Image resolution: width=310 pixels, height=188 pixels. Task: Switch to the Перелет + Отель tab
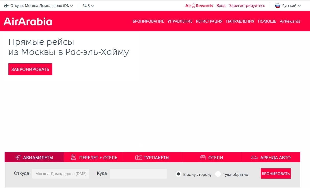(94, 157)
